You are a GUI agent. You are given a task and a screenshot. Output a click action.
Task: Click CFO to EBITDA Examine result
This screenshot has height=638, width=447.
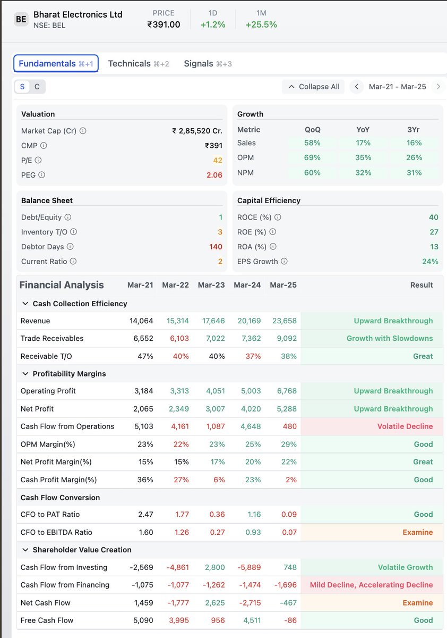coord(372,532)
